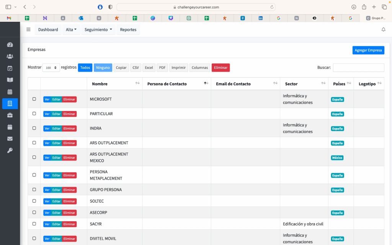Viewport: 392px width, 245px height.
Task: Open the Columnas visibility button
Action: [200, 67]
